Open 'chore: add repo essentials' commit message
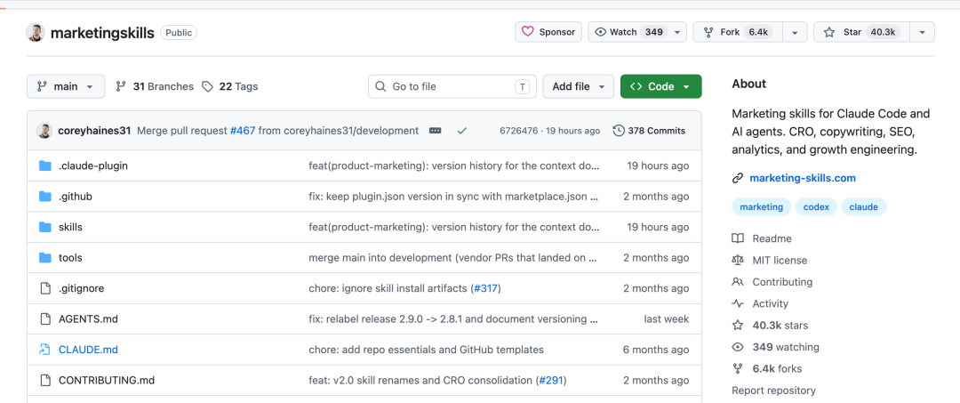The image size is (960, 403). (x=426, y=350)
